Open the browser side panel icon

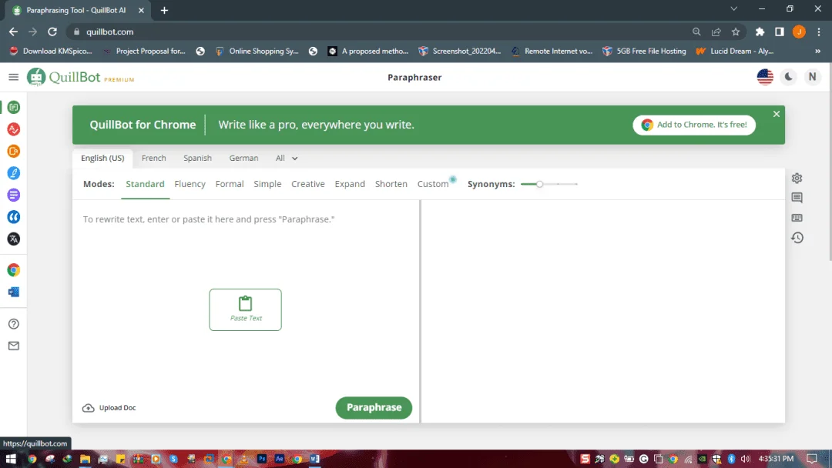(x=780, y=32)
